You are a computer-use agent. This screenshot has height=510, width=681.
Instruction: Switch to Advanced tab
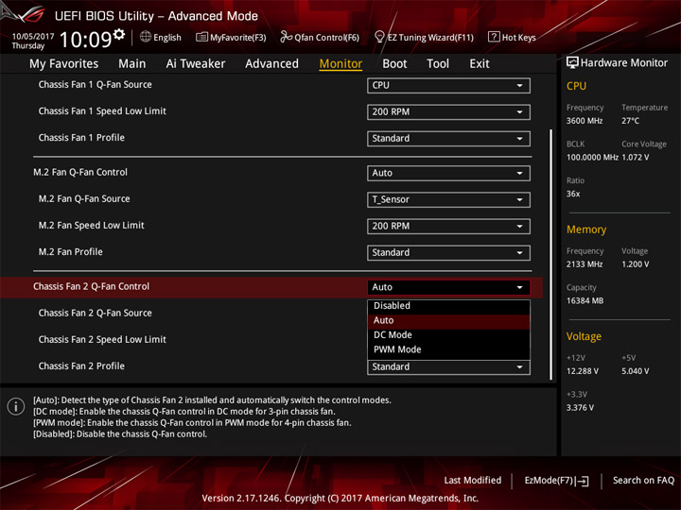pyautogui.click(x=271, y=64)
